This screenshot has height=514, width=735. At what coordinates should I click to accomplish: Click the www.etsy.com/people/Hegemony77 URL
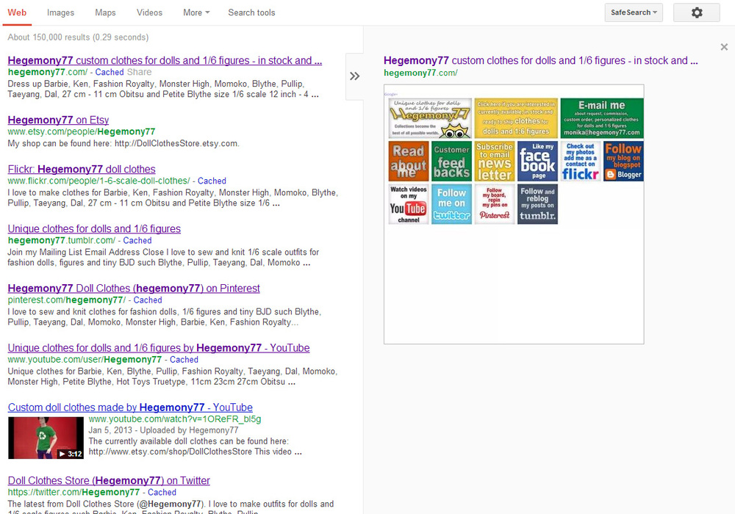(x=82, y=131)
